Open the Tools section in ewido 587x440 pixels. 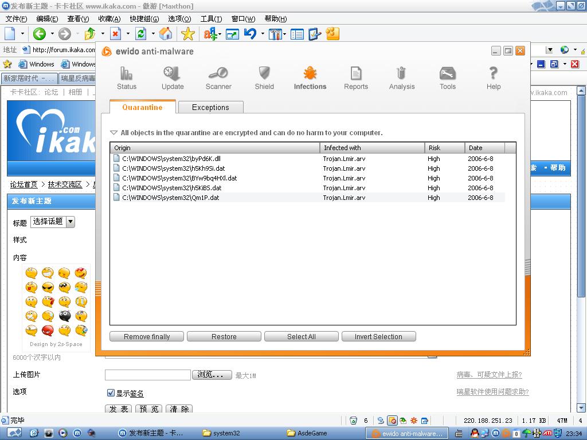coord(448,78)
